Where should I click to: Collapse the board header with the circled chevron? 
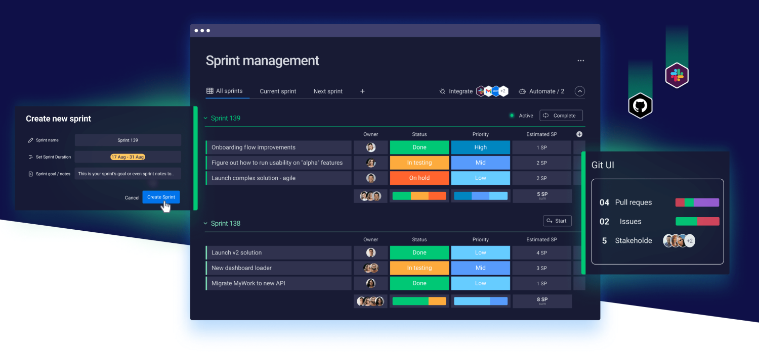click(x=580, y=91)
